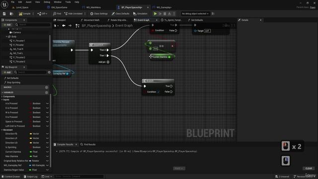Toggle visibility eye for Is Sprinting

coord(47,147)
